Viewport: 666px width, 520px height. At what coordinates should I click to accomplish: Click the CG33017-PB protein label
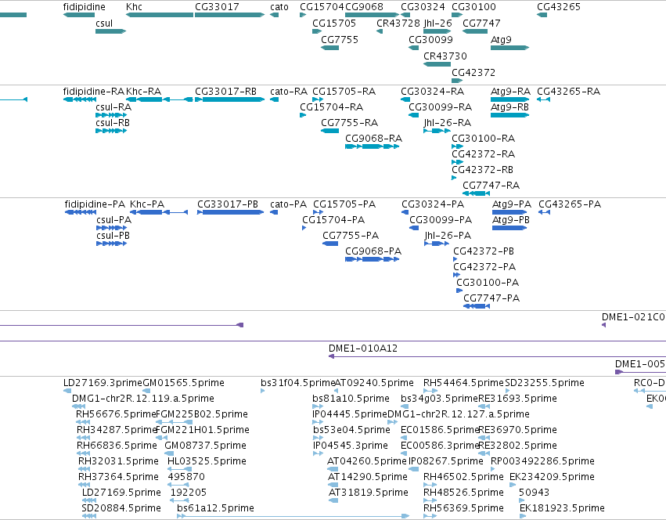[228, 204]
